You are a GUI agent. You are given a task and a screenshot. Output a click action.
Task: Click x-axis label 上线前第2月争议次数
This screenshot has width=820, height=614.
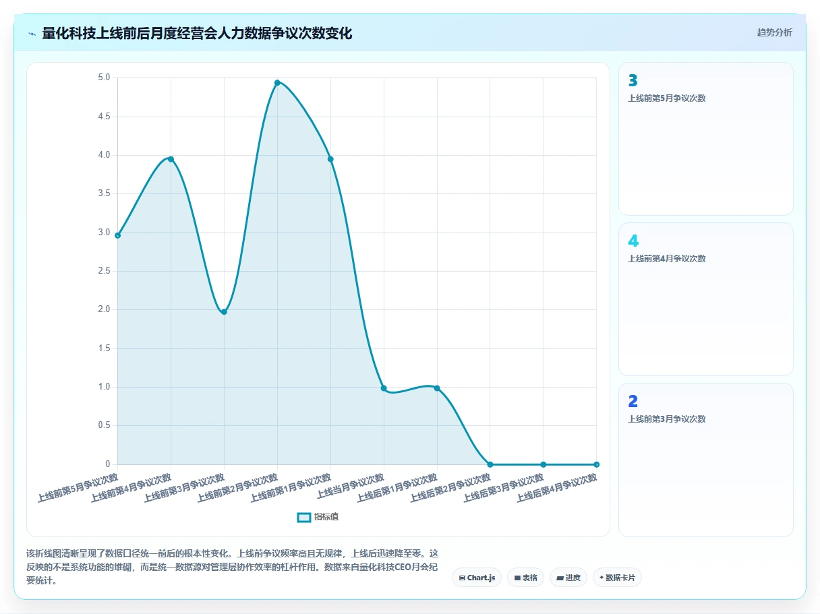pos(237,488)
